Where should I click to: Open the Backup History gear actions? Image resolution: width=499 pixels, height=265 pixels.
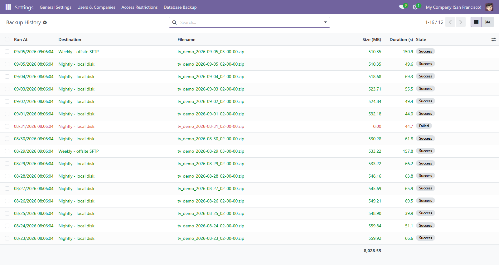pyautogui.click(x=45, y=22)
